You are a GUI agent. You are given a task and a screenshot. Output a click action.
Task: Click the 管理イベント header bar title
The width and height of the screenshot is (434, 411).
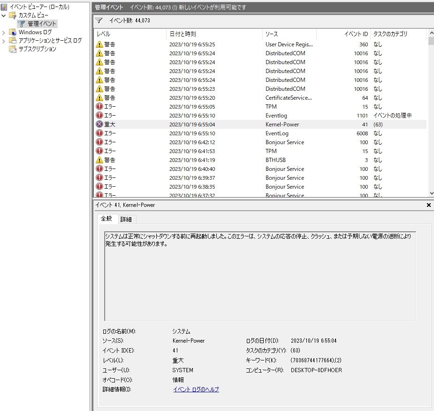click(x=109, y=7)
